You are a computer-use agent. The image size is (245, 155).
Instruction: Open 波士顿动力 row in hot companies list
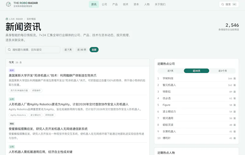(x=197, y=112)
